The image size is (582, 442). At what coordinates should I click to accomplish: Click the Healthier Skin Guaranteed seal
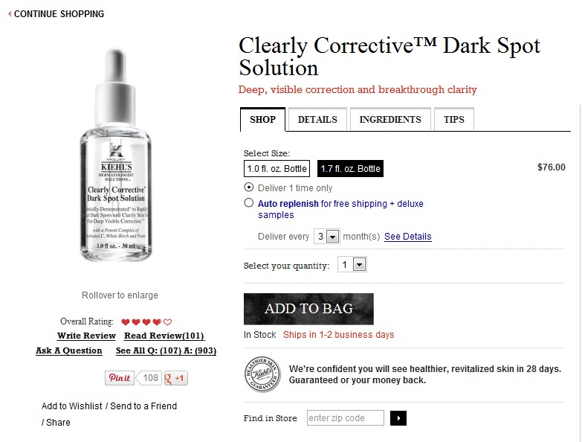click(x=262, y=375)
